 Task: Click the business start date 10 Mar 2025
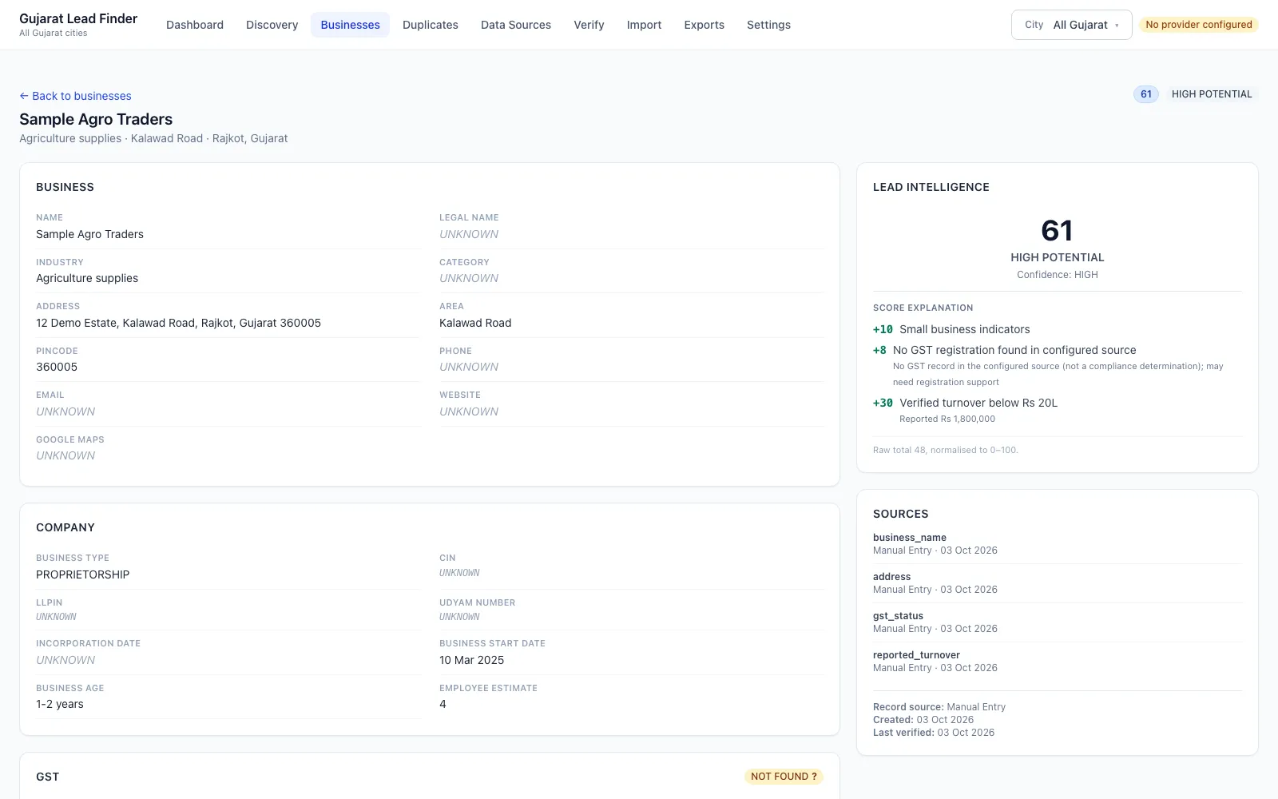click(471, 660)
